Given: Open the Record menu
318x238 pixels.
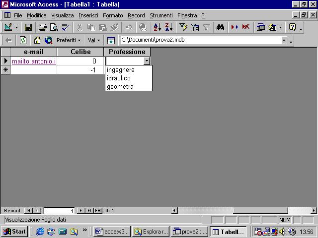Looking at the screenshot, I should click(x=136, y=15).
